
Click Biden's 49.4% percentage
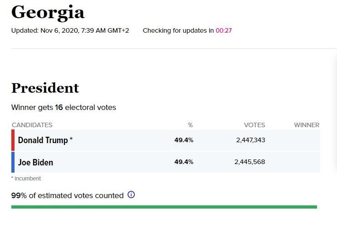pyautogui.click(x=184, y=162)
